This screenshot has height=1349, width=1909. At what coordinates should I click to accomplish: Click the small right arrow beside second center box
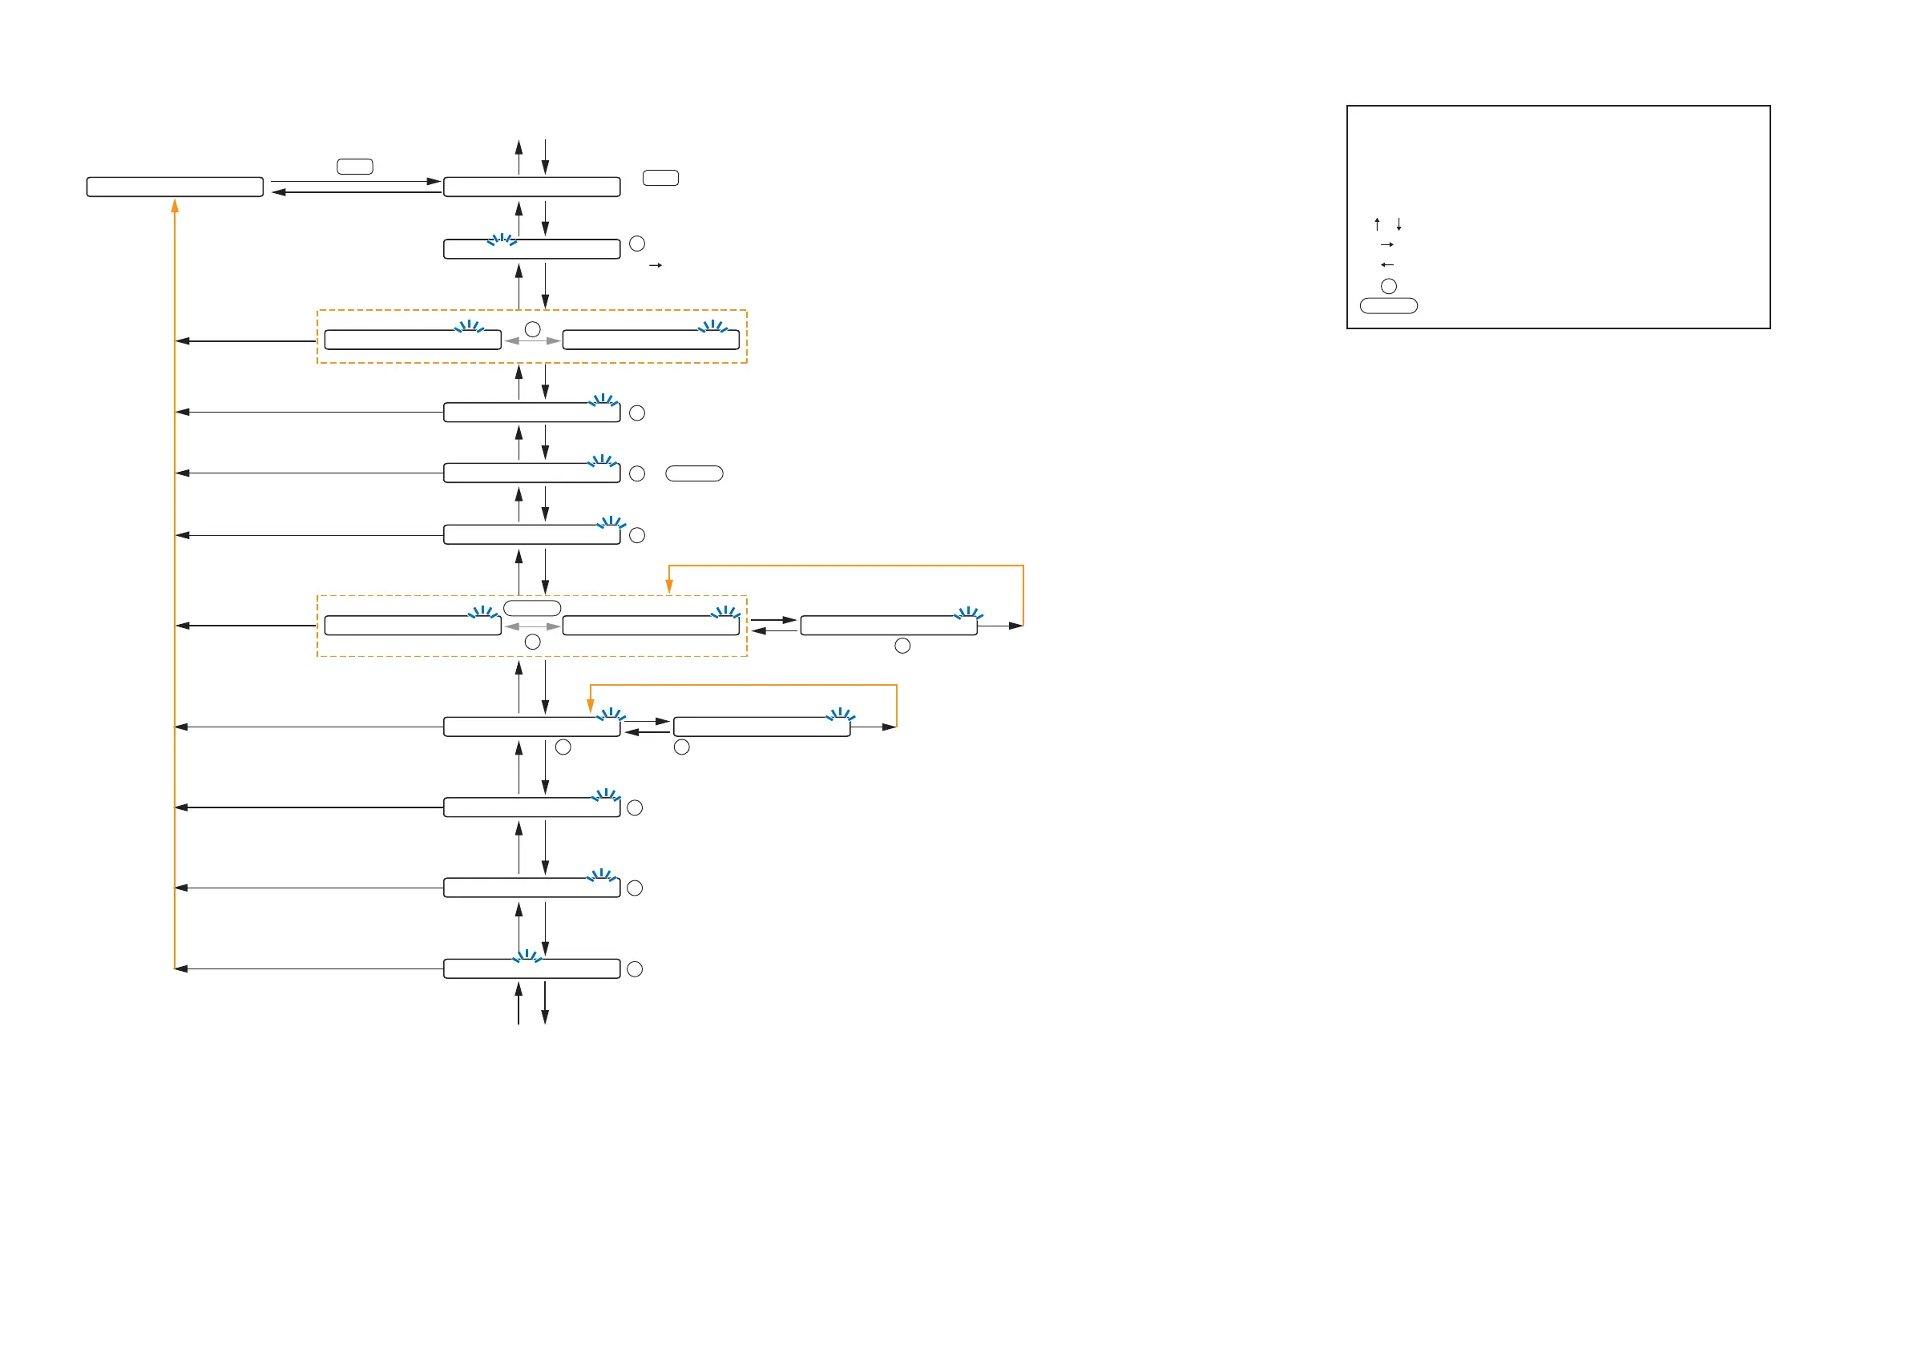pos(656,265)
